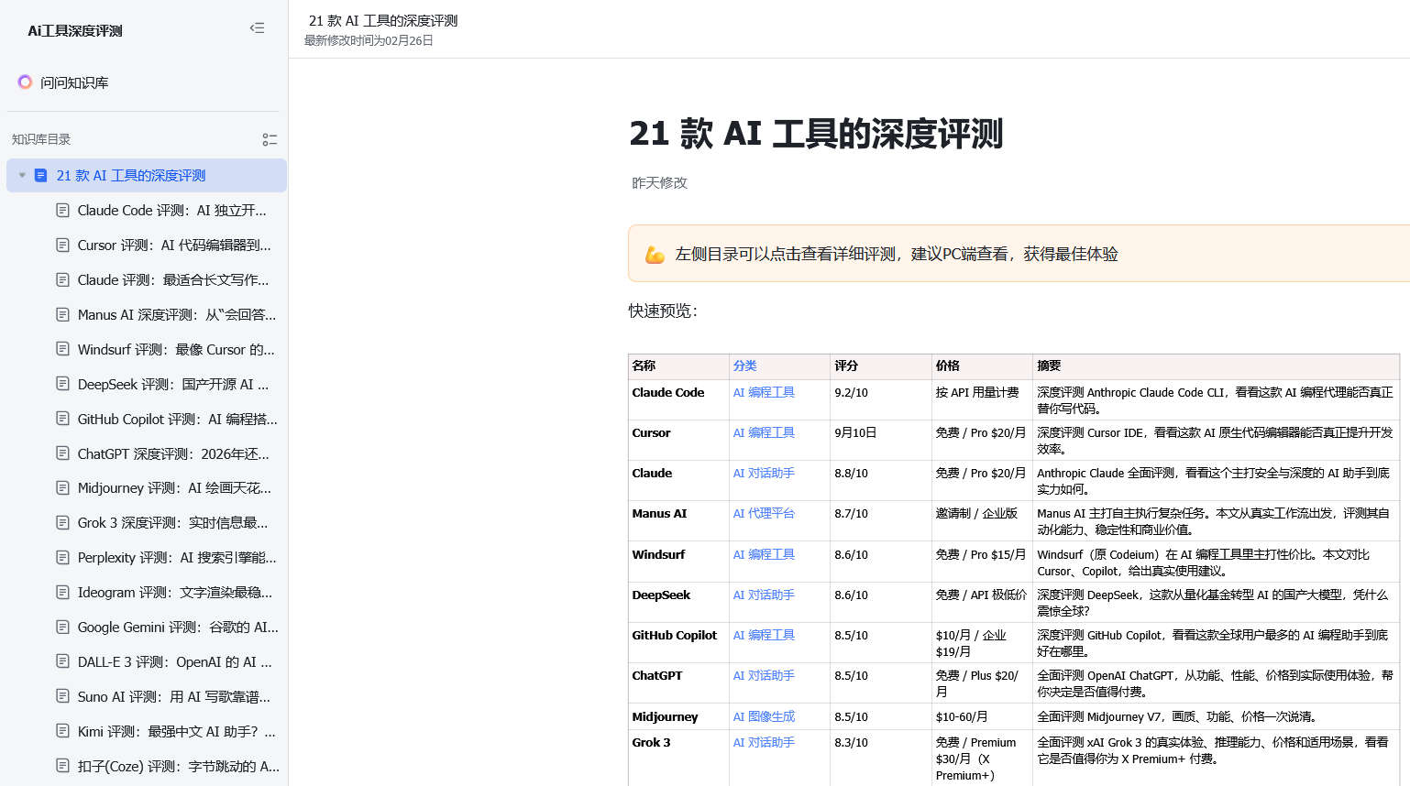Screen dimensions: 1410x786
Task: Click AI 对话助手 link in Grok 3 row
Action: 764,743
